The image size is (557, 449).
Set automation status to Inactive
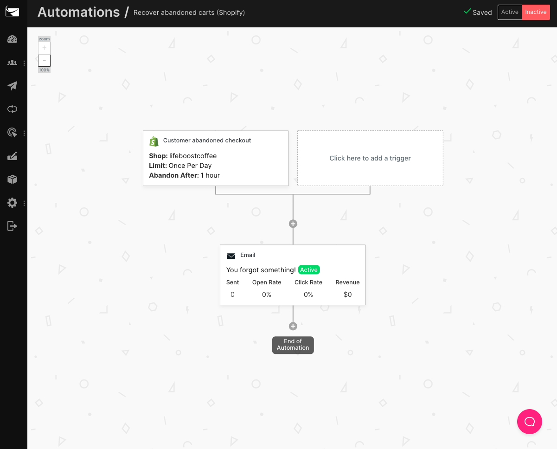(x=536, y=12)
